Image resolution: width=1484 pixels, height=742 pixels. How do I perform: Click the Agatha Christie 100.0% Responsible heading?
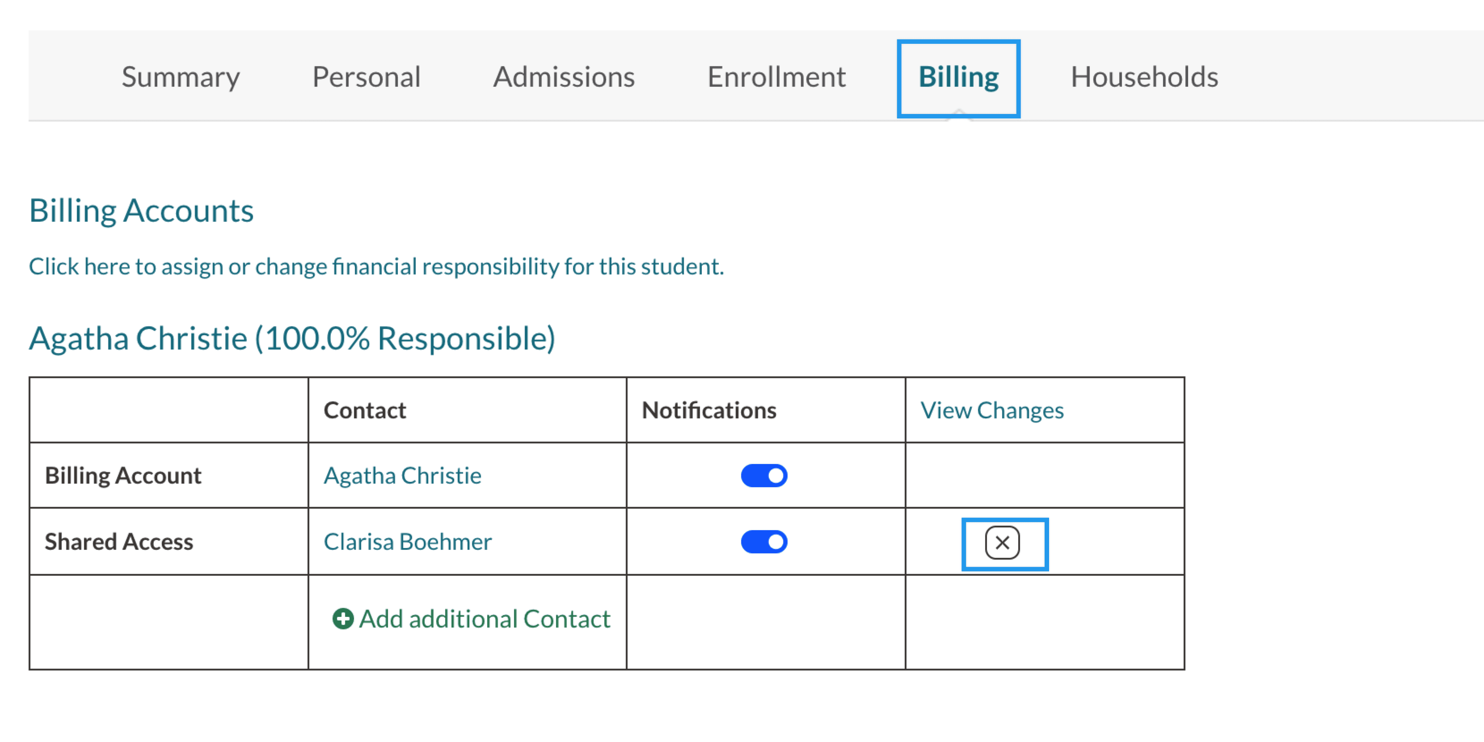point(292,339)
